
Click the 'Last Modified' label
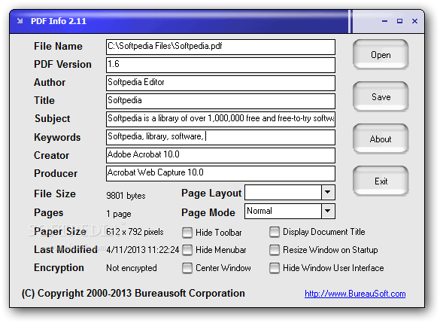pyautogui.click(x=65, y=249)
